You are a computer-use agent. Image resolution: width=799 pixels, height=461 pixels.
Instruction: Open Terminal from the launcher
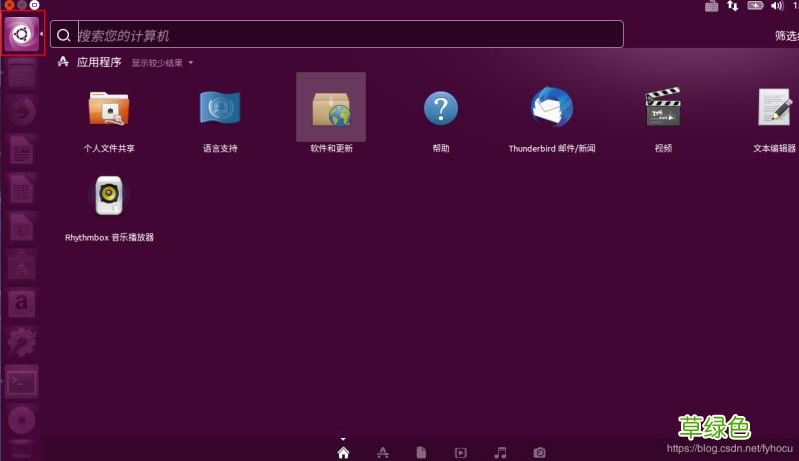(21, 381)
